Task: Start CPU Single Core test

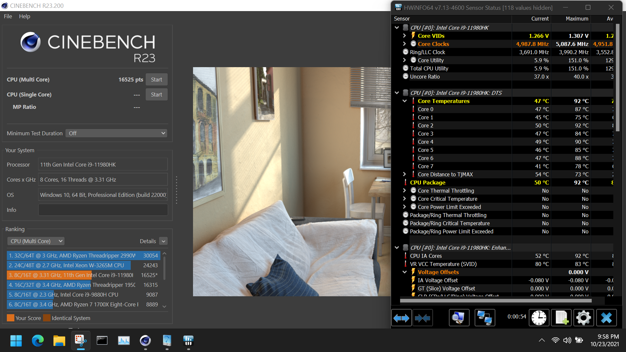Action: pos(156,95)
